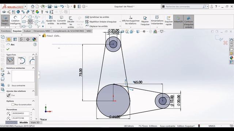Open the dropdown under Aimantations instantanées
This screenshot has height=131, width=234.
[157, 27]
